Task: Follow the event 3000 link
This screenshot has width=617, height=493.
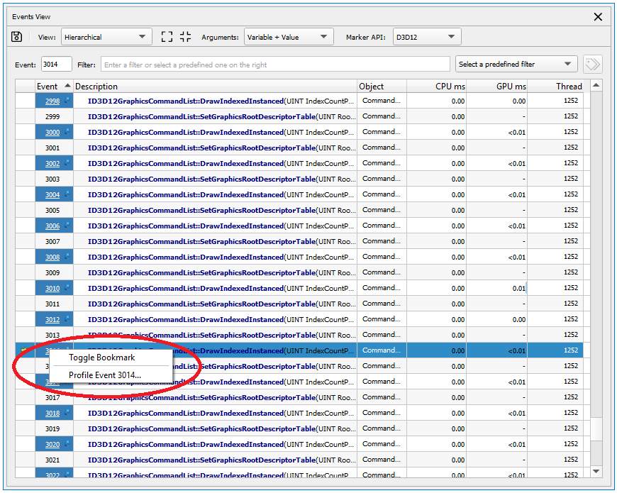Action: 52,133
